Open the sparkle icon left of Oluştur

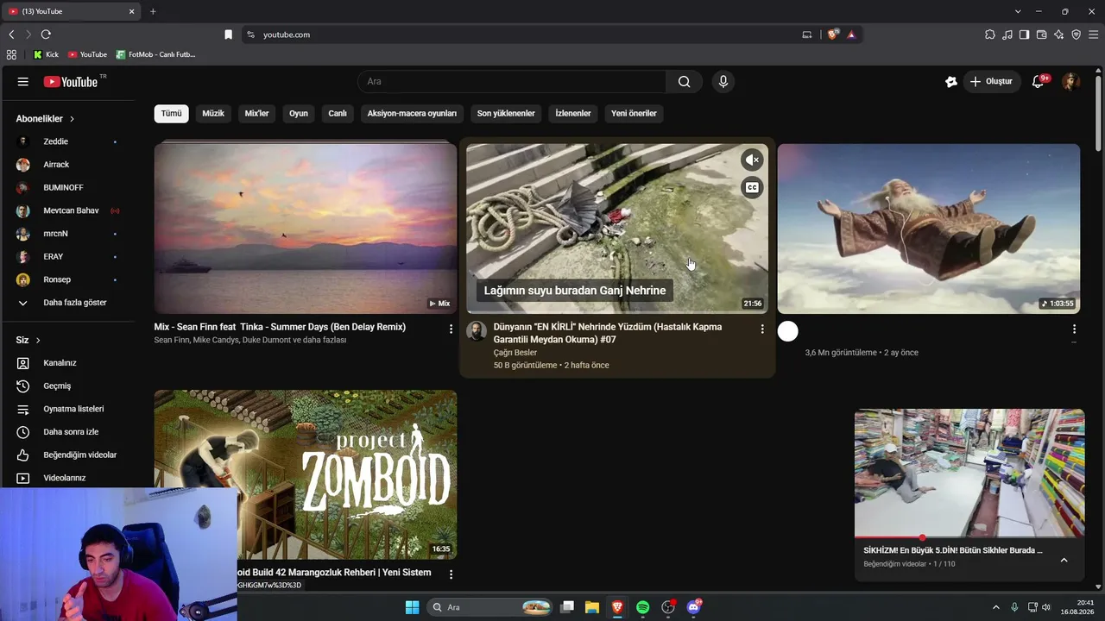[951, 82]
